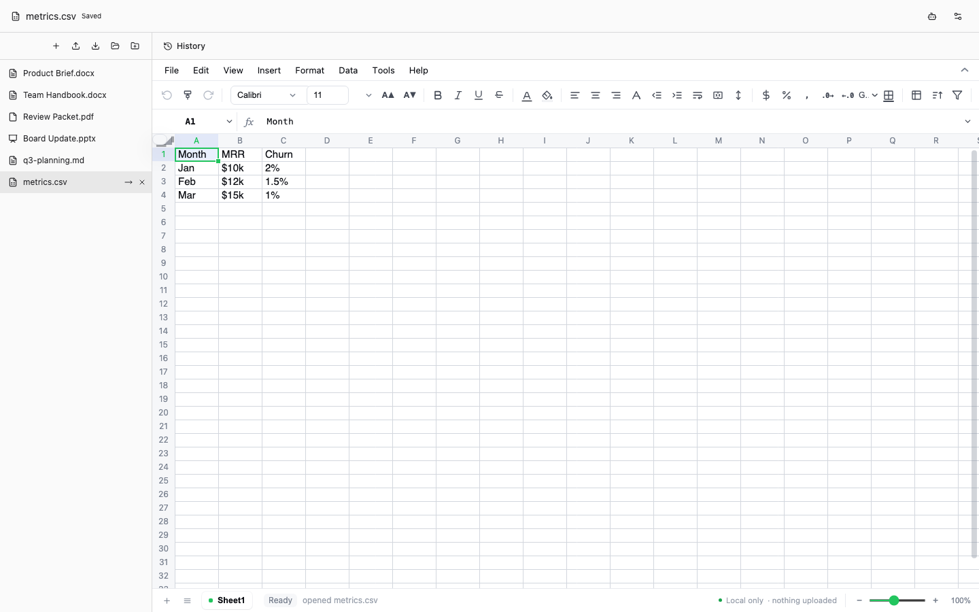Screen dimensions: 979x612
Task: Close metrics.csv with its X button
Action: (x=142, y=182)
